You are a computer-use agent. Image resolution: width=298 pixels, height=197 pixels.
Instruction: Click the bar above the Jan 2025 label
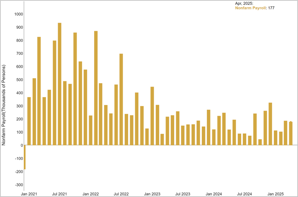tap(275, 138)
